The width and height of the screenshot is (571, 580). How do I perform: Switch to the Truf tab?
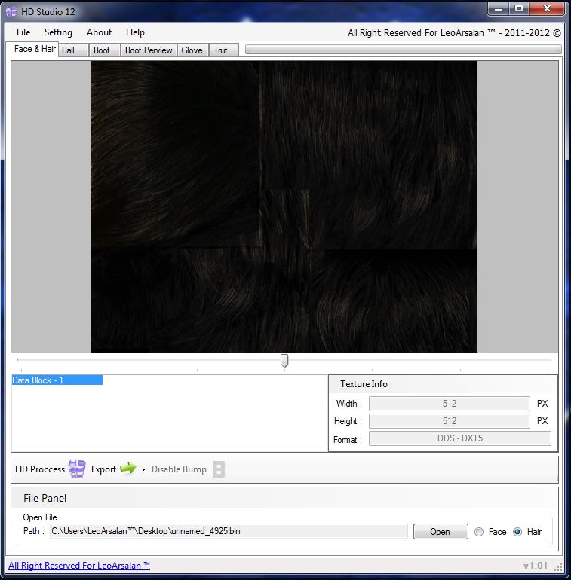pos(220,50)
